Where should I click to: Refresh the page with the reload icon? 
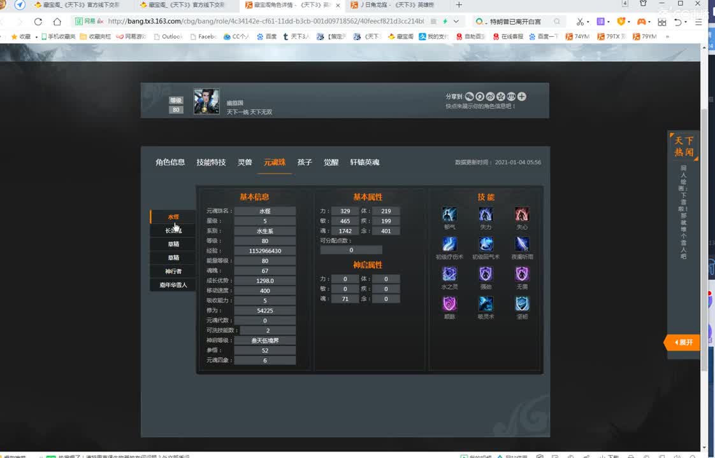coord(38,20)
